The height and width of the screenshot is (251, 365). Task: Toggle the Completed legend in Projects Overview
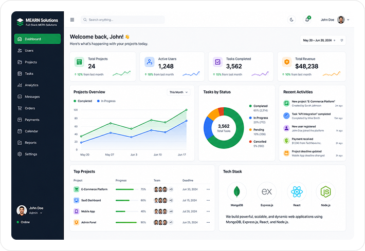click(x=83, y=101)
